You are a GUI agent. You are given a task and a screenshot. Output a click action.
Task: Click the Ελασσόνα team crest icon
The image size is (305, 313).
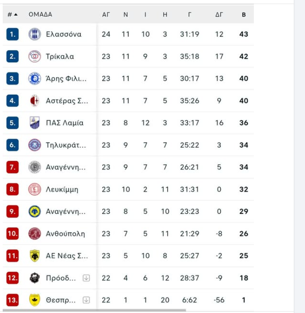35,34
